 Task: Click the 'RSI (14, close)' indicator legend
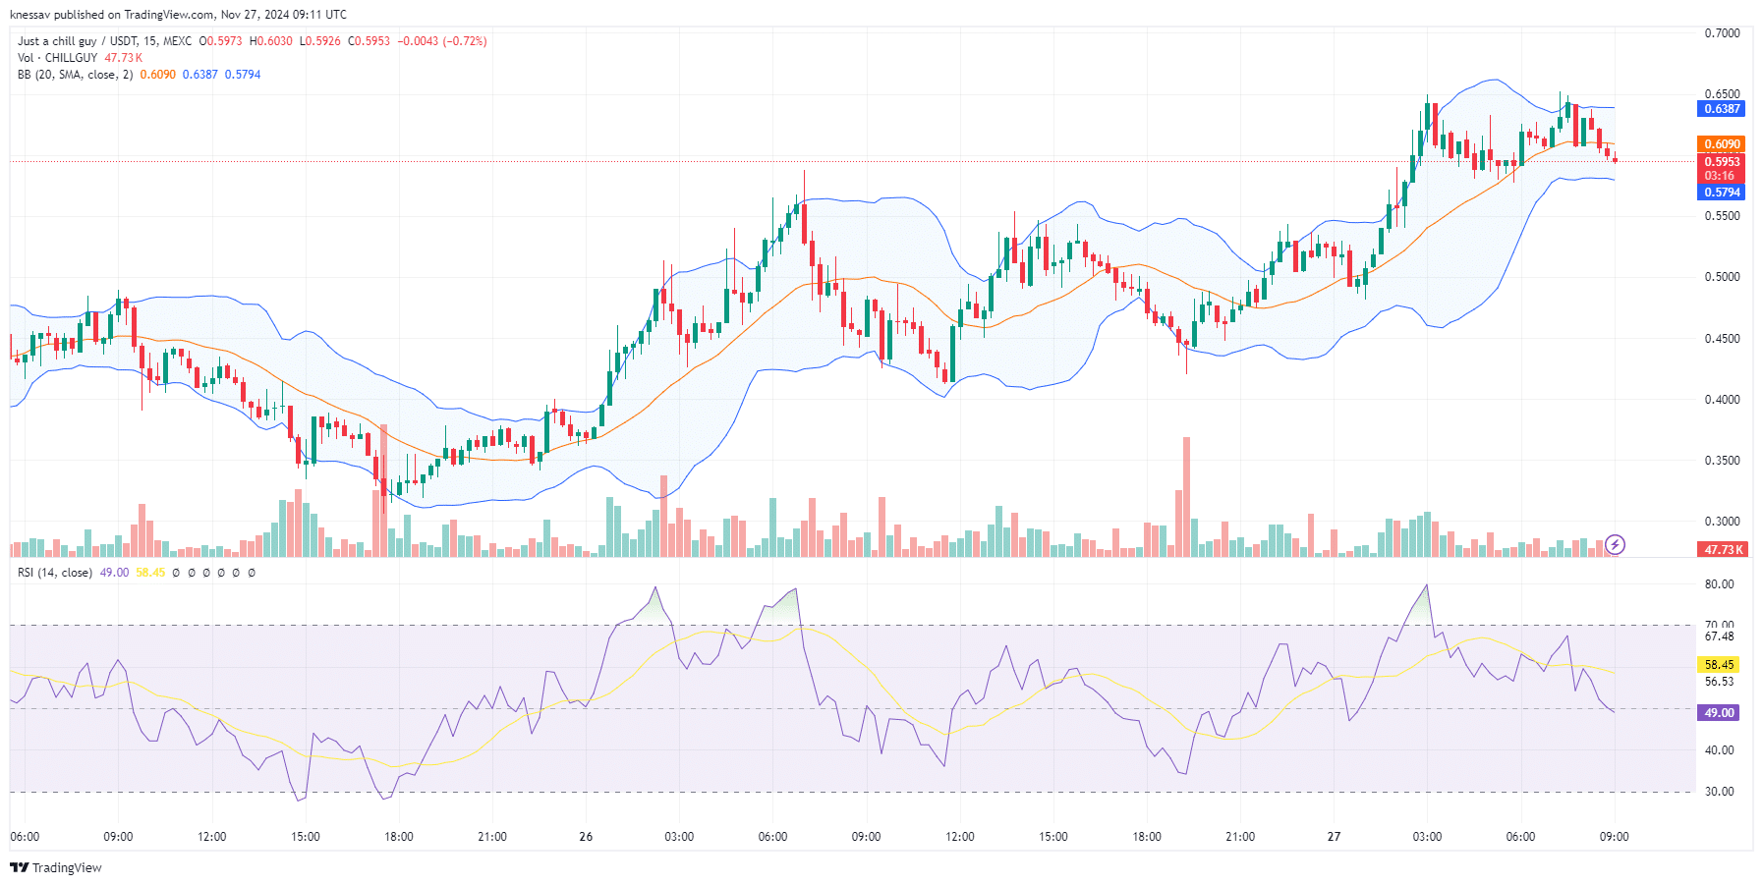pyautogui.click(x=55, y=573)
